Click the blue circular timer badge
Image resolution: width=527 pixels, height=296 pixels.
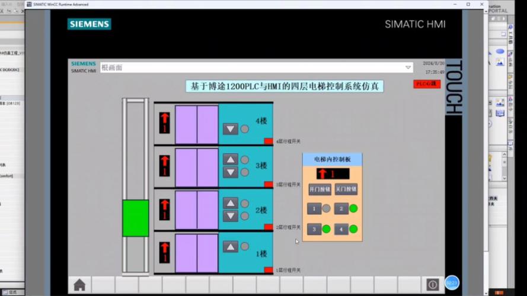tap(452, 283)
